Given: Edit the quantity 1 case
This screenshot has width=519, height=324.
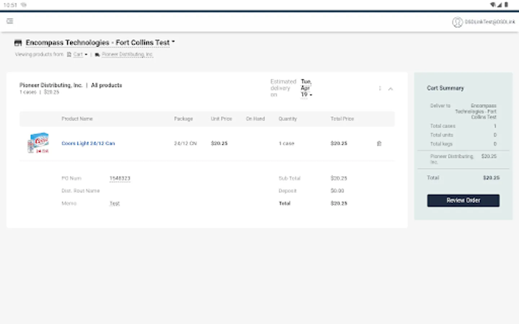Looking at the screenshot, I should tap(287, 143).
